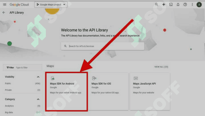Open the Maps SDK for iOS card
The width and height of the screenshot is (205, 116).
(x=108, y=91)
